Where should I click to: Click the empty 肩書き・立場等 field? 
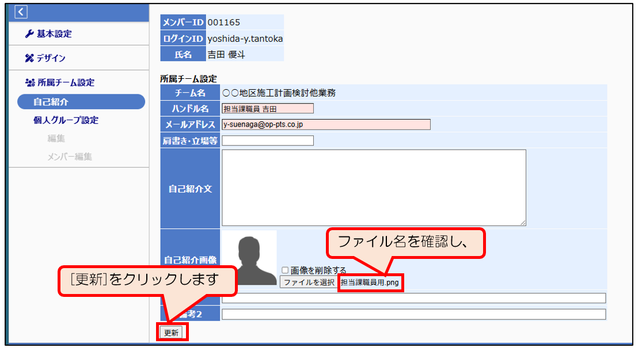click(268, 140)
